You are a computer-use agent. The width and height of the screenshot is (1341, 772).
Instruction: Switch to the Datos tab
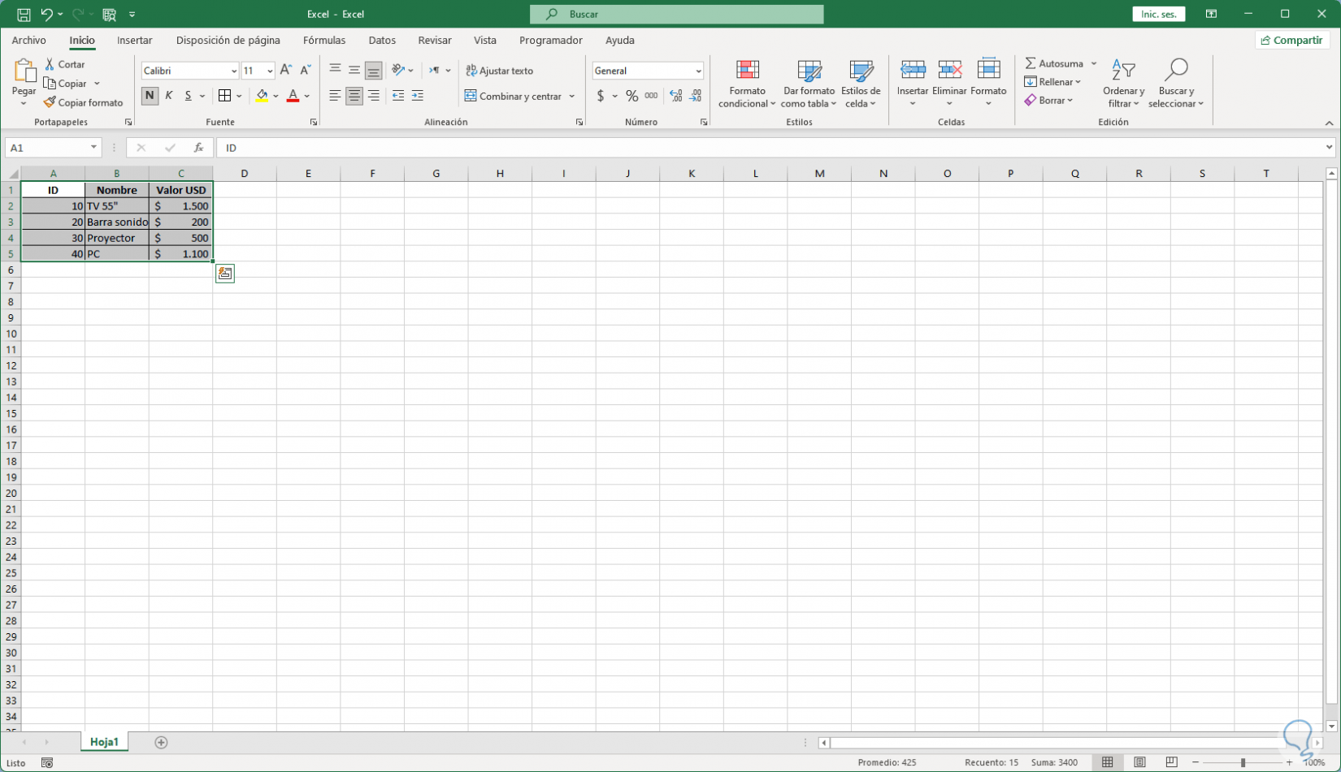(x=382, y=40)
